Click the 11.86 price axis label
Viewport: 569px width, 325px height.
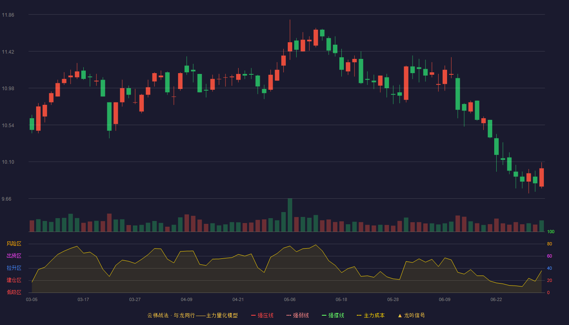[x=8, y=15]
